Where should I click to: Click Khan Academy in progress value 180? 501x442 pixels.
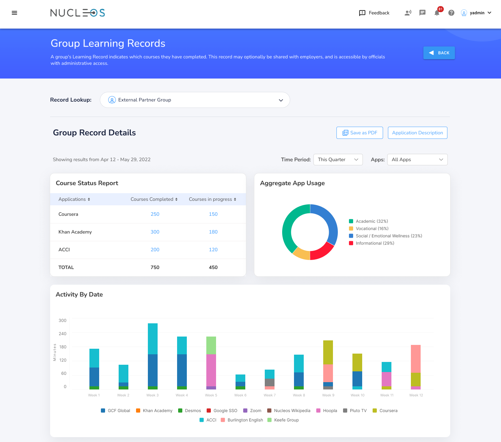point(213,232)
